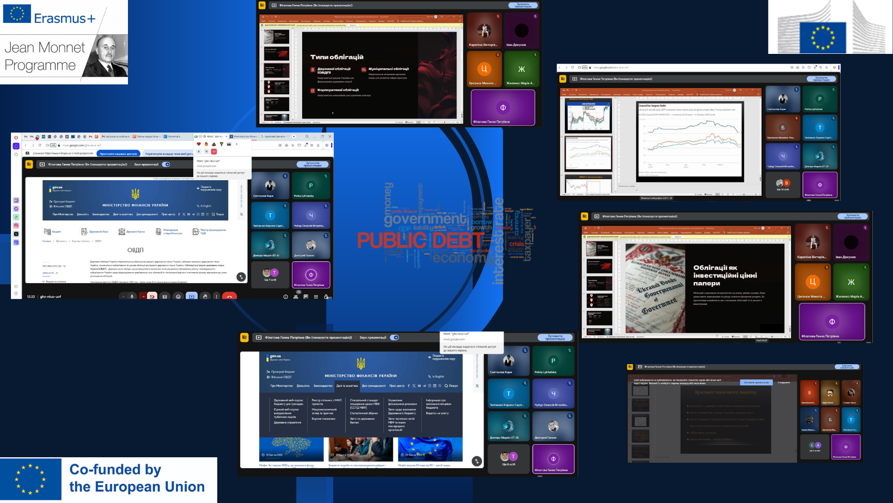Turn on camera in the ОВДП Meet window

pyautogui.click(x=152, y=297)
